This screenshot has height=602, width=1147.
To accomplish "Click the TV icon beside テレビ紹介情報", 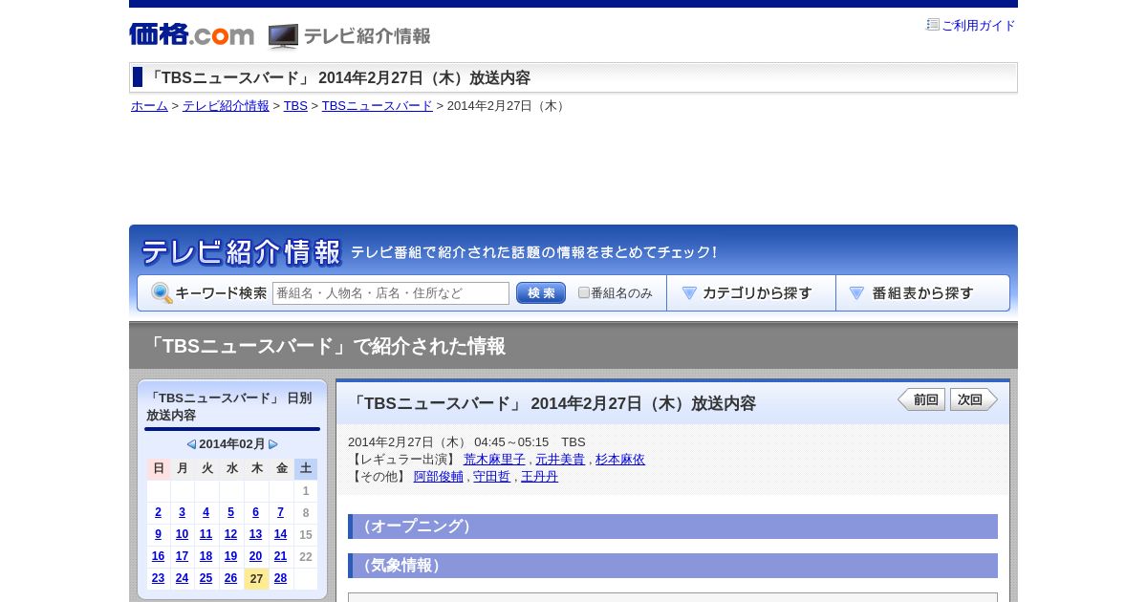I will tap(283, 36).
